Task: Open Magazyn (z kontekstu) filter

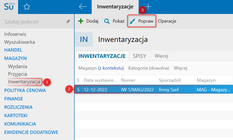Action: click(x=101, y=68)
